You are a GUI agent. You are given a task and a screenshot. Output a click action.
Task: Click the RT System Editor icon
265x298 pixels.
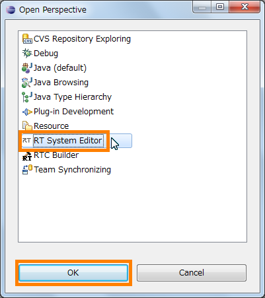(26, 141)
